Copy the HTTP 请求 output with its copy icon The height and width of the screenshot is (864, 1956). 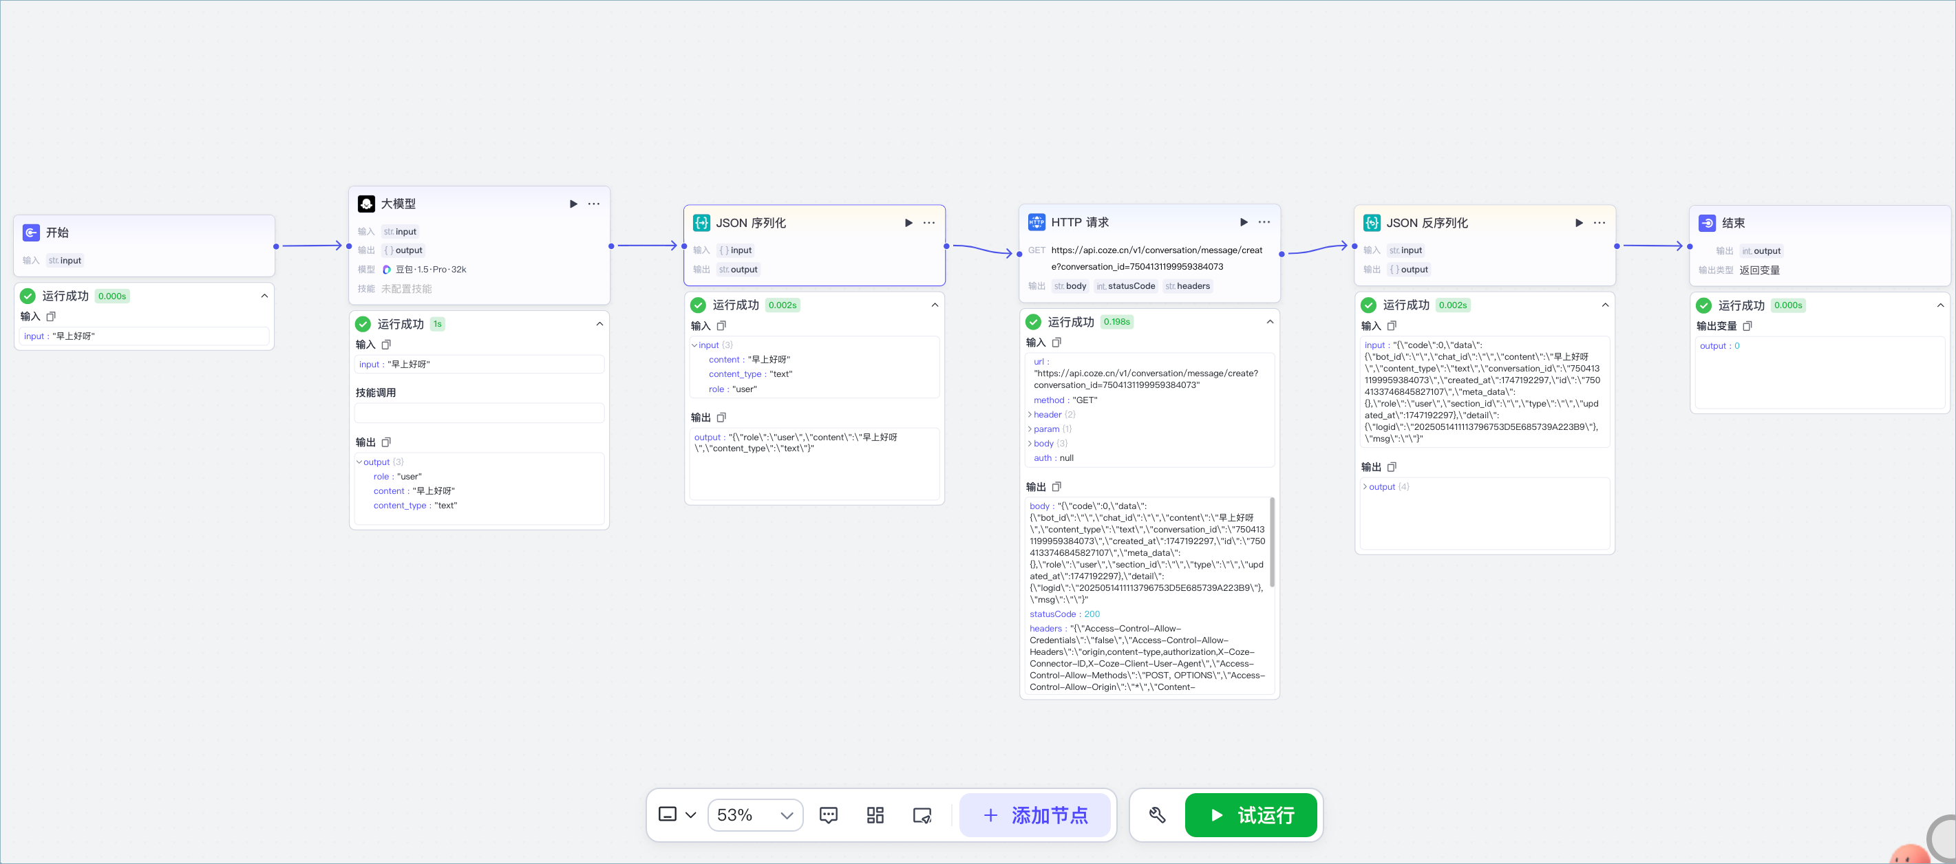pyautogui.click(x=1056, y=486)
